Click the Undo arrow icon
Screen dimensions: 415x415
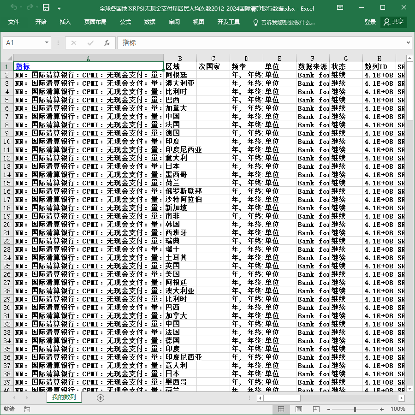coord(14,8)
